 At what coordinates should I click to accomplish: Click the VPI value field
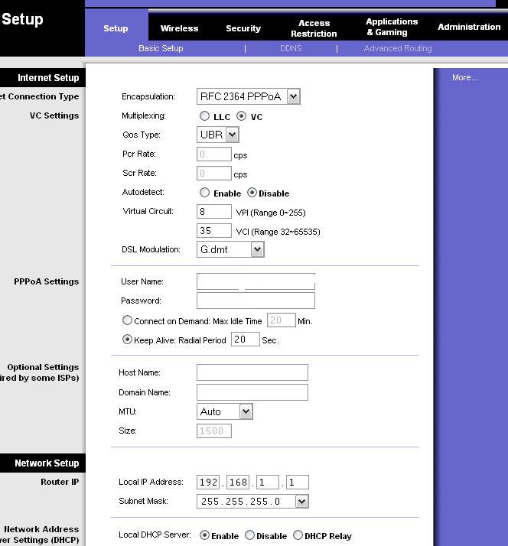click(x=214, y=211)
